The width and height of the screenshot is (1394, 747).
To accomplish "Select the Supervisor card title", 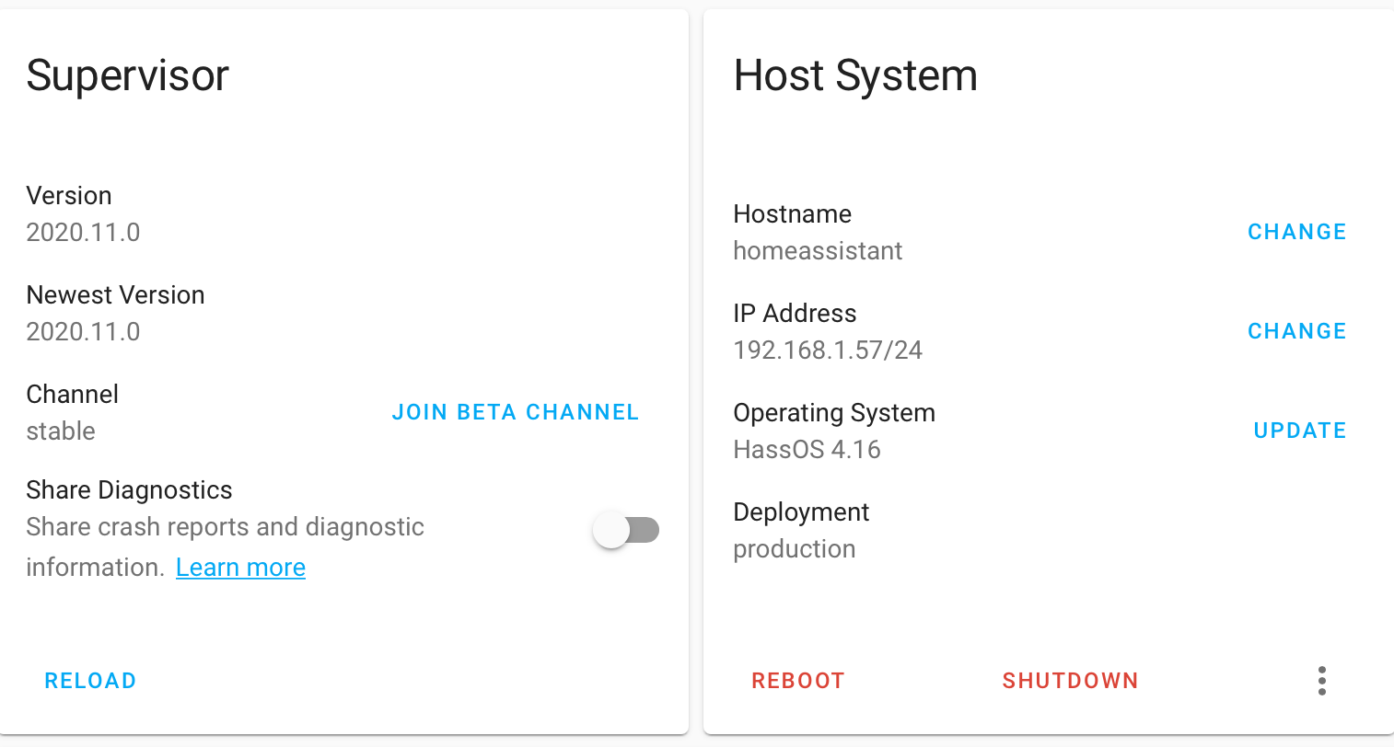I will [128, 76].
